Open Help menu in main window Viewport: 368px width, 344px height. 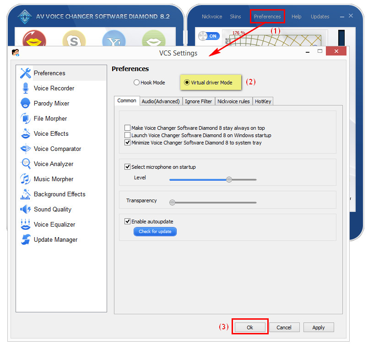[x=297, y=17]
